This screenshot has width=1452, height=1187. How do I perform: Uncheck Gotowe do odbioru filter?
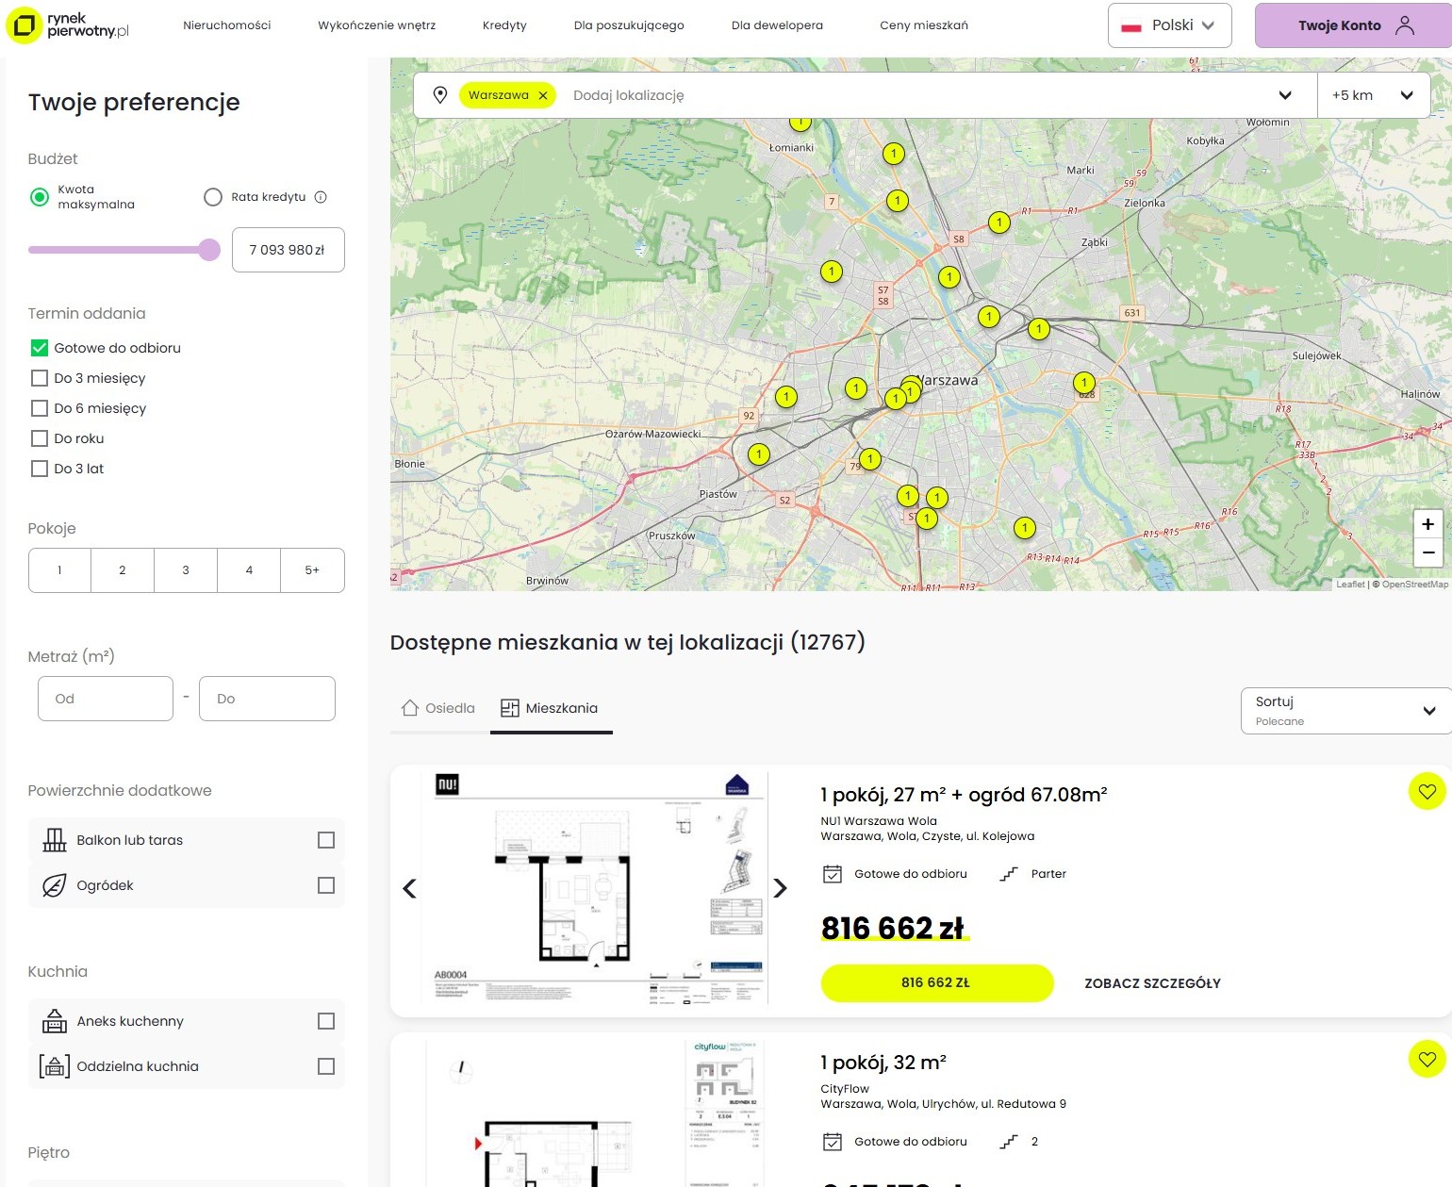click(x=39, y=347)
